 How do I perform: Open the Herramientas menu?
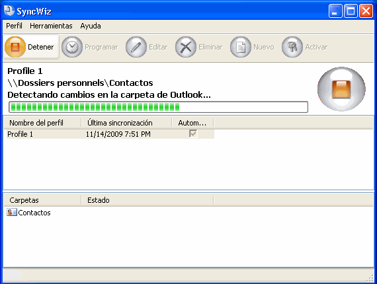[51, 26]
